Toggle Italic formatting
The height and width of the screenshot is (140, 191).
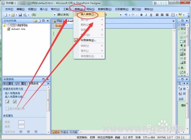click(x=146, y=15)
